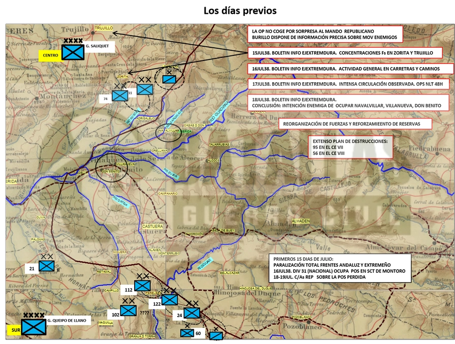This screenshot has width=455, height=344.
Task: Select the blue brigade symbol labeled 60
Action: 187,333
